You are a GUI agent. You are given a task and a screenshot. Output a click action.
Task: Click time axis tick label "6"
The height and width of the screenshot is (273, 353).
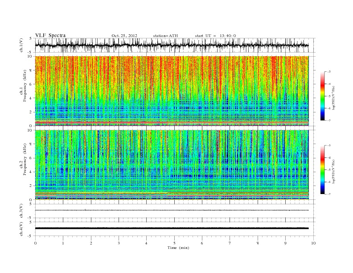202,243
